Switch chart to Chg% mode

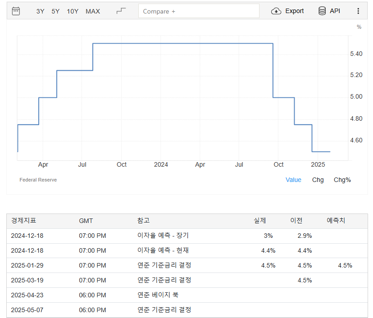342,180
